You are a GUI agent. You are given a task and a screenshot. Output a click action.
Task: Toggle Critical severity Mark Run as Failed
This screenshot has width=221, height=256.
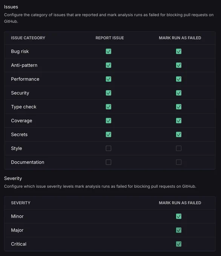pos(179,244)
